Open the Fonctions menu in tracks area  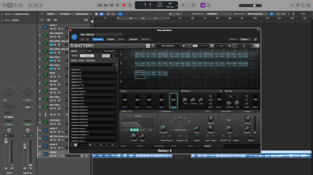point(66,14)
